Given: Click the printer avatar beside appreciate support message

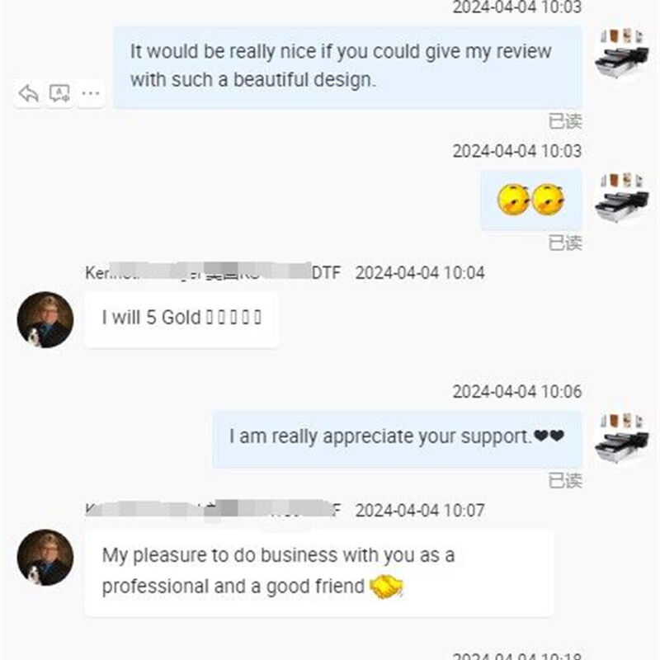Looking at the screenshot, I should [x=621, y=439].
